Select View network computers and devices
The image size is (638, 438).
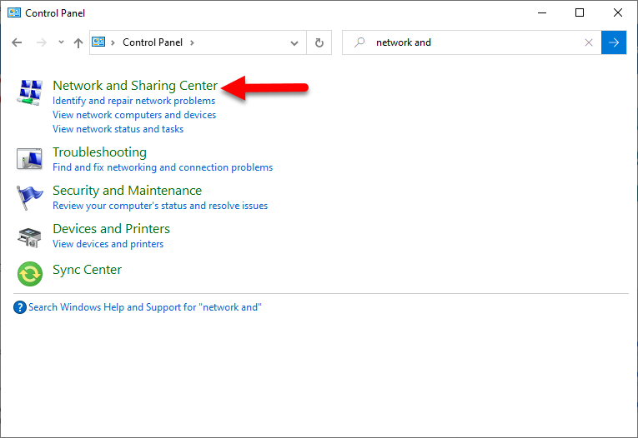(134, 115)
